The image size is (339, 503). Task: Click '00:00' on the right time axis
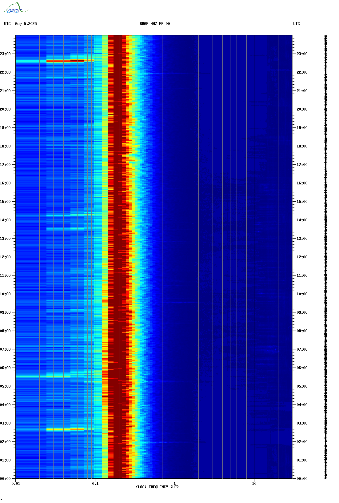point(302,479)
